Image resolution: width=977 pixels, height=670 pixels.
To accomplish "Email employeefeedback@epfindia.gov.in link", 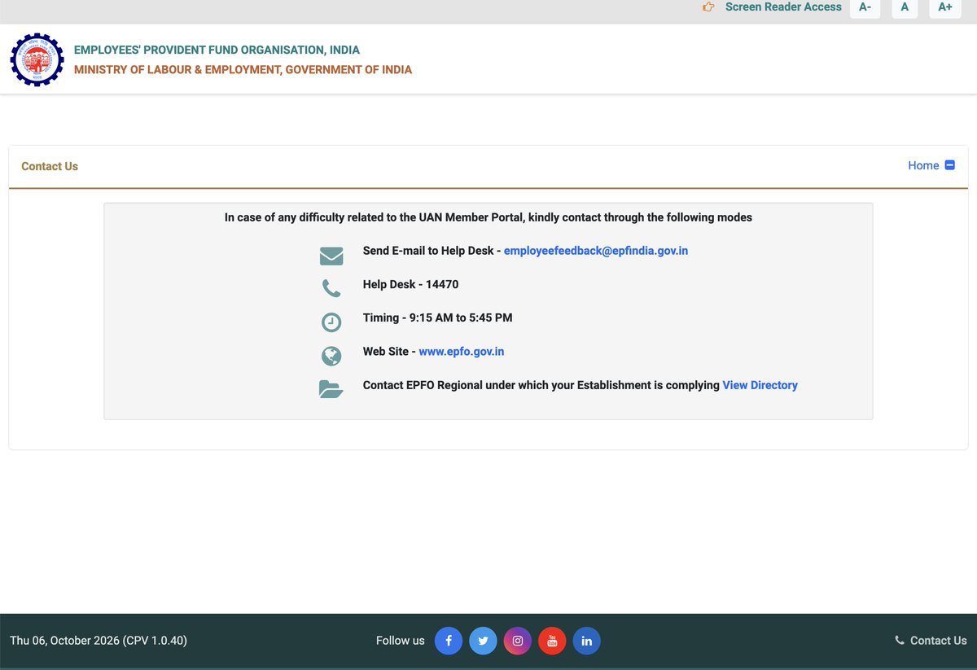I will pos(596,251).
